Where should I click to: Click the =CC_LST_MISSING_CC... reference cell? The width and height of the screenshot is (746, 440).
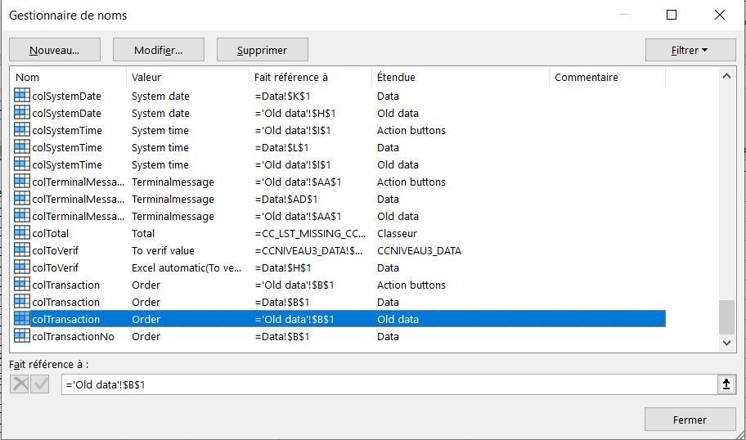click(x=310, y=234)
